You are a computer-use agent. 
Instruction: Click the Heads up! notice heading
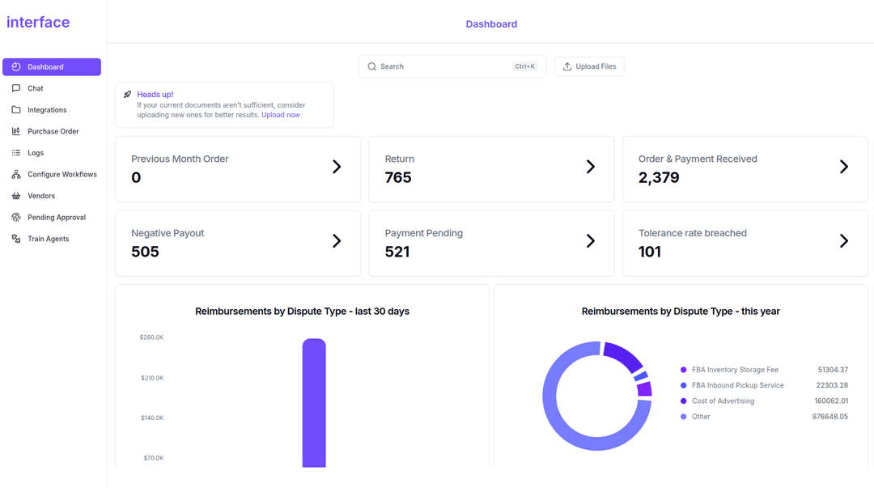coord(155,94)
